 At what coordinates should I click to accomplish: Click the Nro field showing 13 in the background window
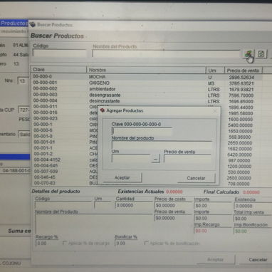pyautogui.click(x=23, y=81)
